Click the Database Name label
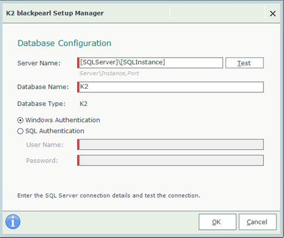Screen dimensions: 284x238 tap(43, 87)
